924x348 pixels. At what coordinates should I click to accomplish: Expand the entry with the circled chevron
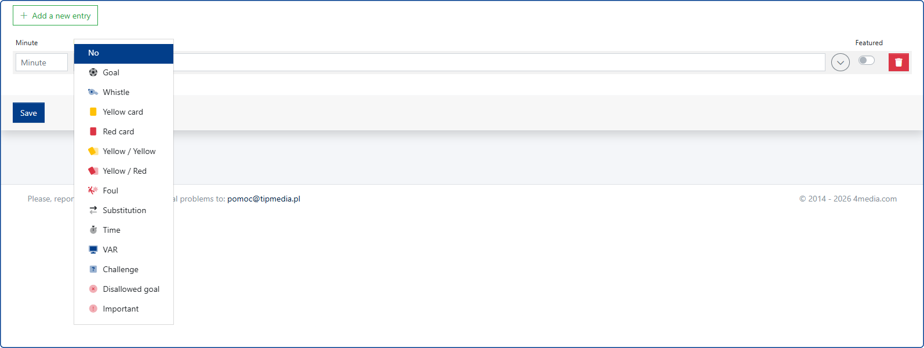[x=840, y=62]
